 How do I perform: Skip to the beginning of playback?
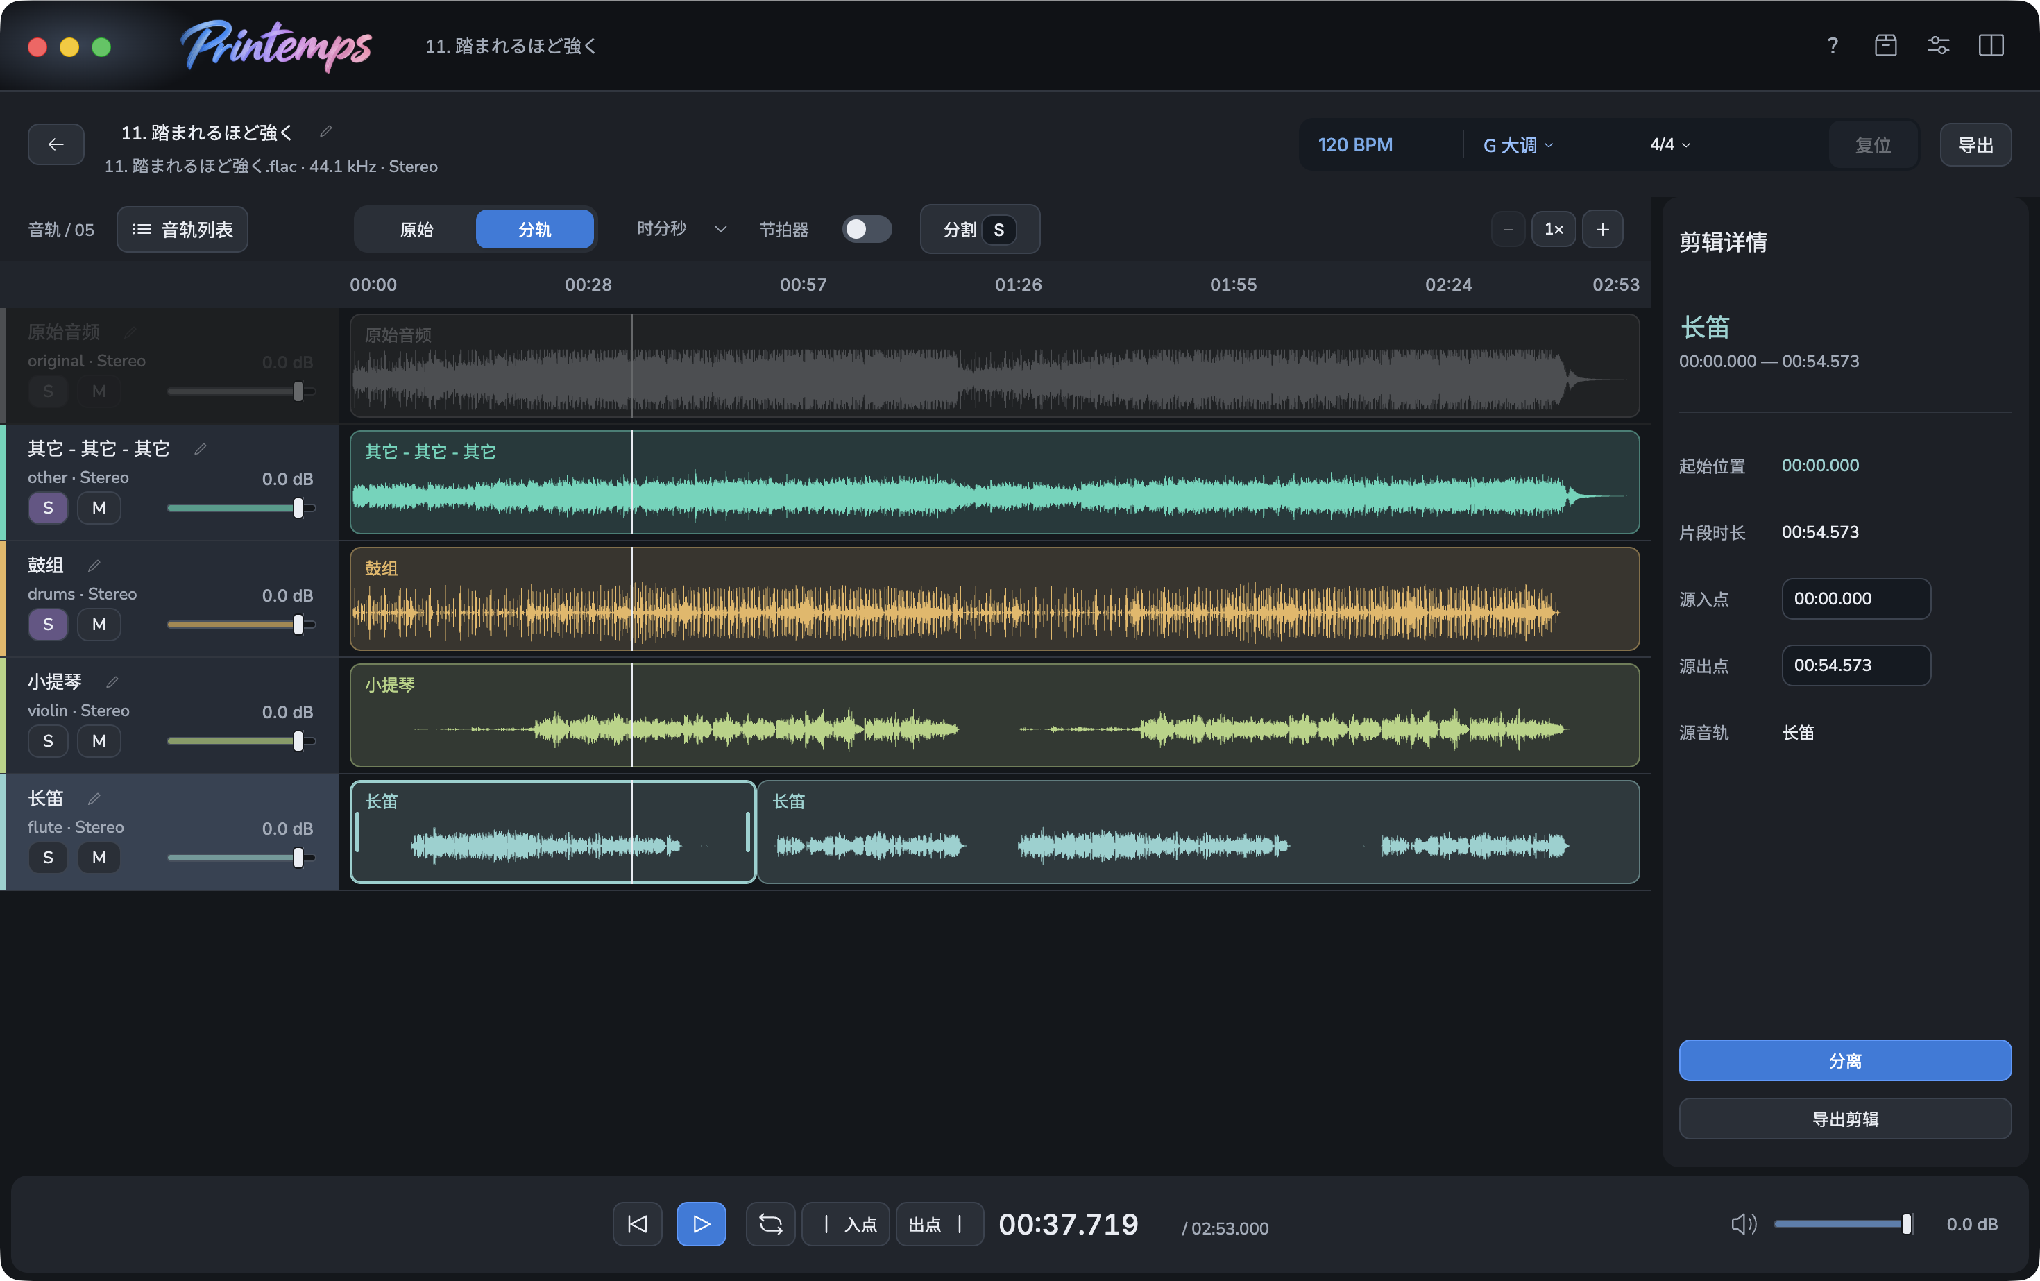[637, 1224]
